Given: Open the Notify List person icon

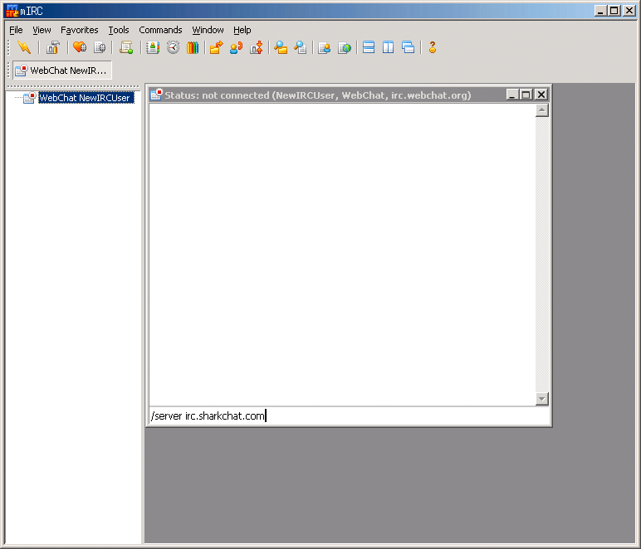Looking at the screenshot, I should (325, 47).
